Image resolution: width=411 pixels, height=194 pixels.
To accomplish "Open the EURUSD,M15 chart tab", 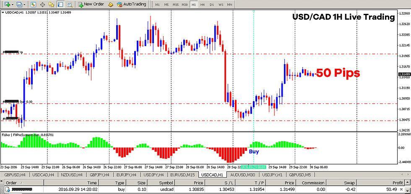I will point(183,174).
